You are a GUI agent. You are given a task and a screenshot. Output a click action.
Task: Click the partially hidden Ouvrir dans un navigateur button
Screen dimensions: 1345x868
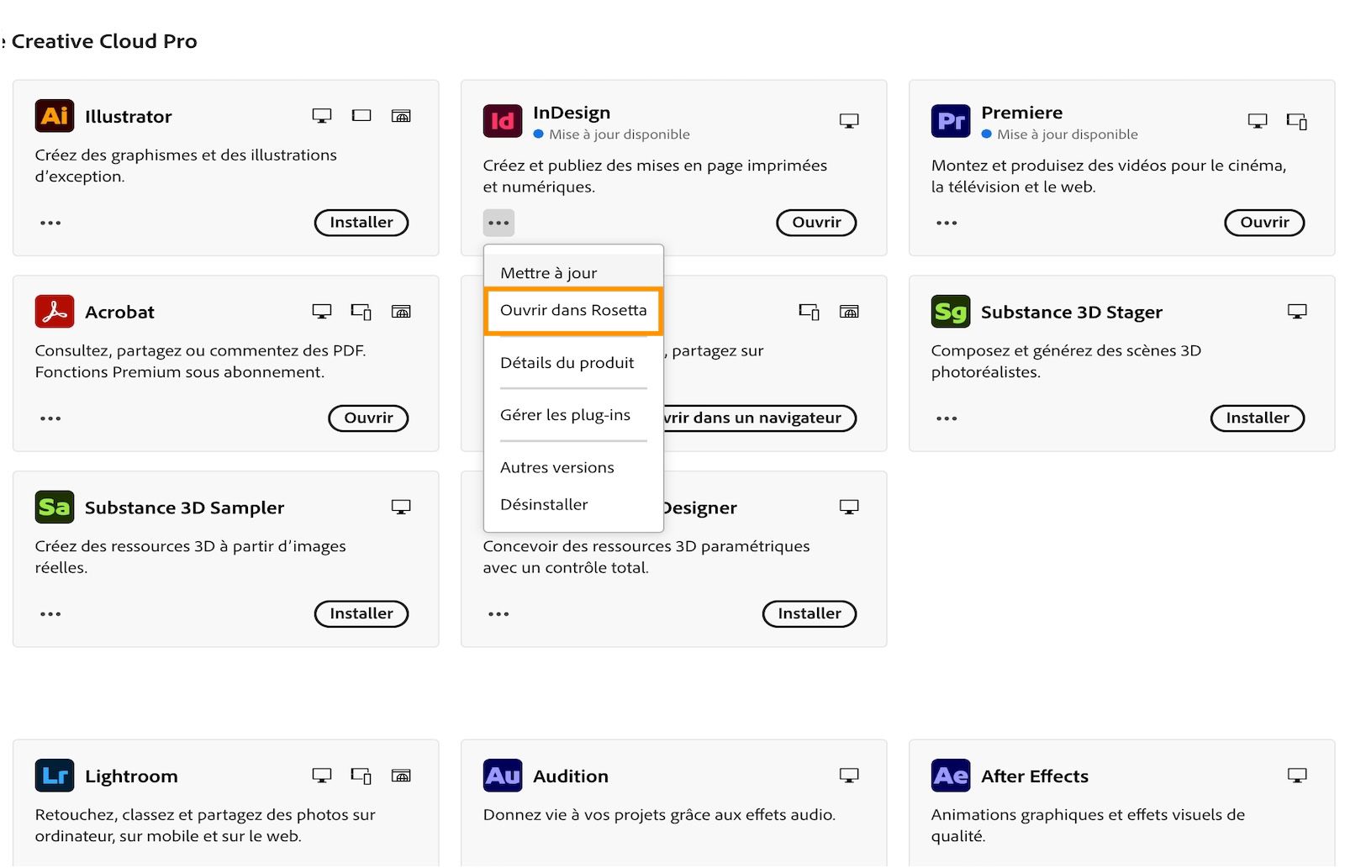point(760,418)
